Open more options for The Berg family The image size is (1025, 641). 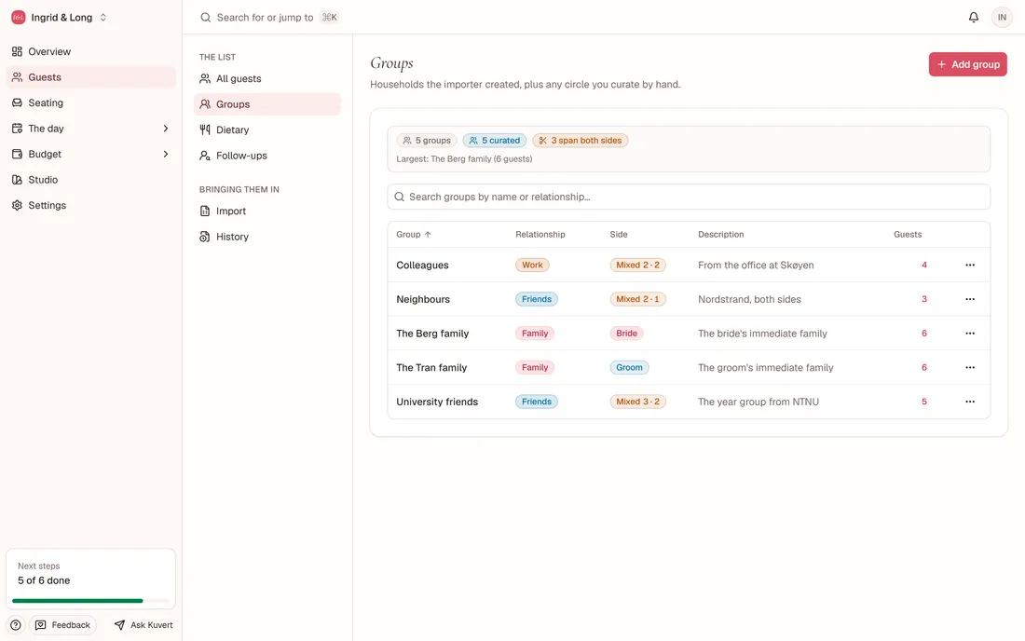970,334
